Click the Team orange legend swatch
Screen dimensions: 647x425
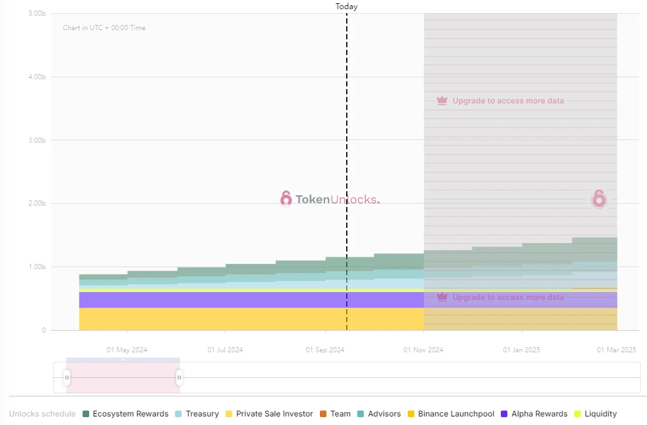click(x=323, y=414)
